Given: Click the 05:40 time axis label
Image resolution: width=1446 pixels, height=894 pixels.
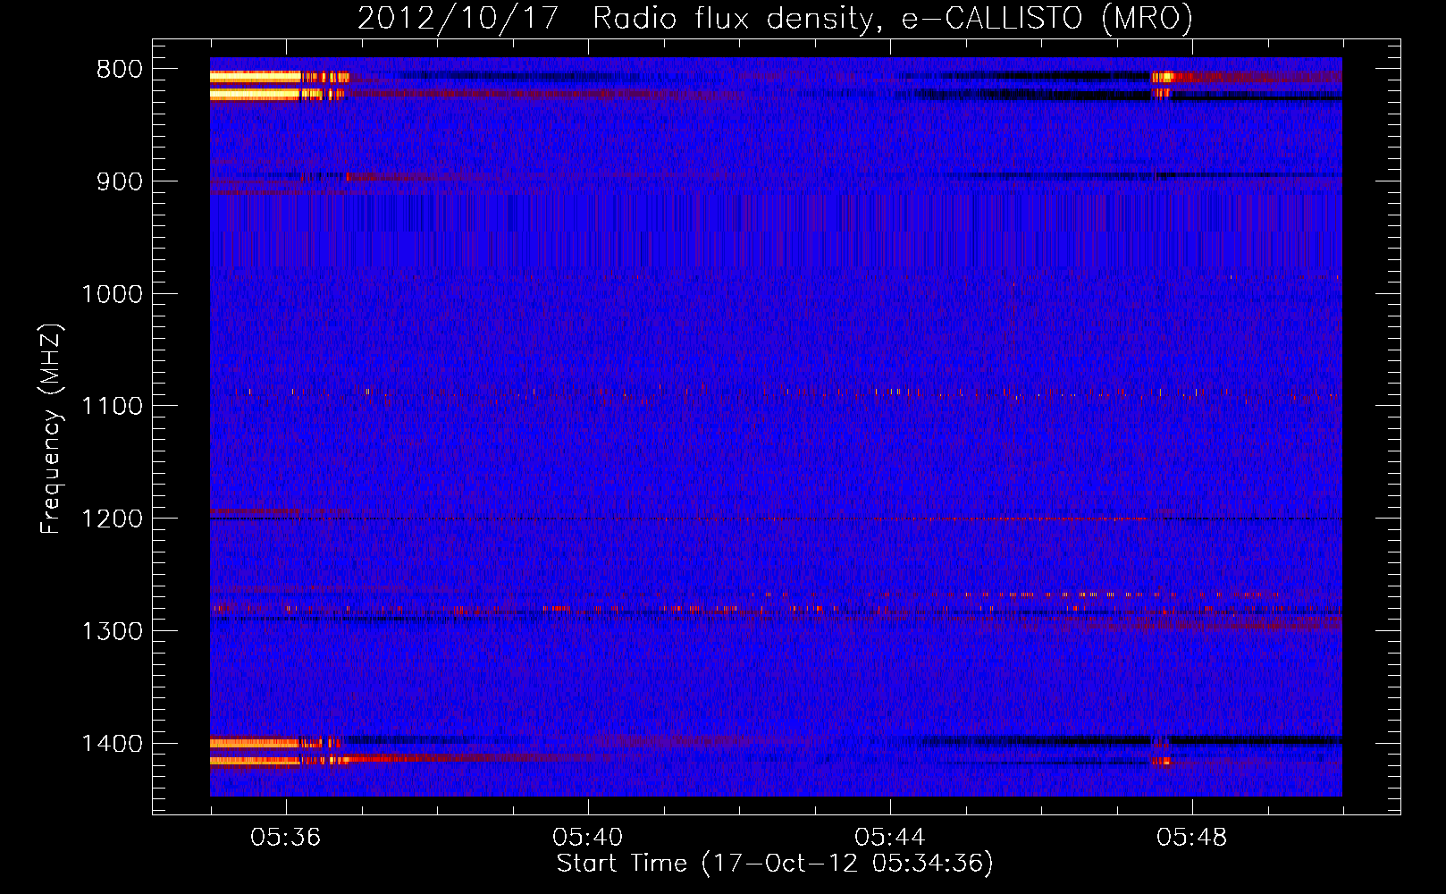Looking at the screenshot, I should [x=587, y=838].
